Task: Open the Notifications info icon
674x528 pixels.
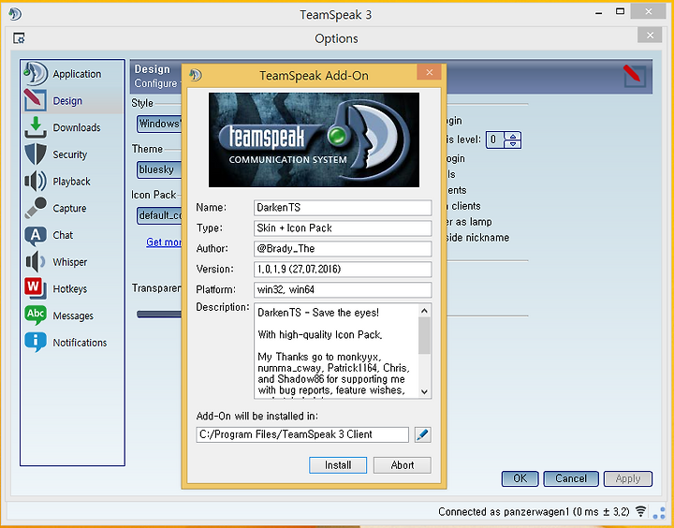Action: [x=36, y=343]
